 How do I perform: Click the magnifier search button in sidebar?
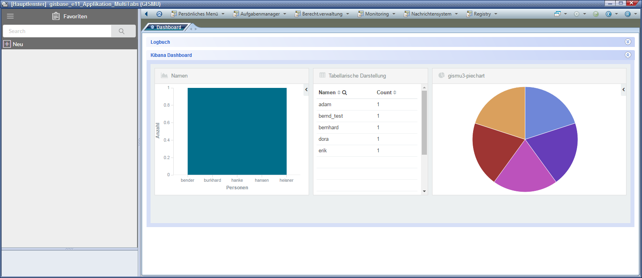pos(122,31)
